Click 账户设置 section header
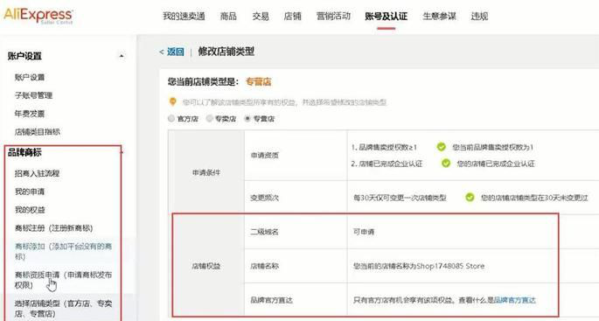The width and height of the screenshot is (599, 321). coord(24,56)
